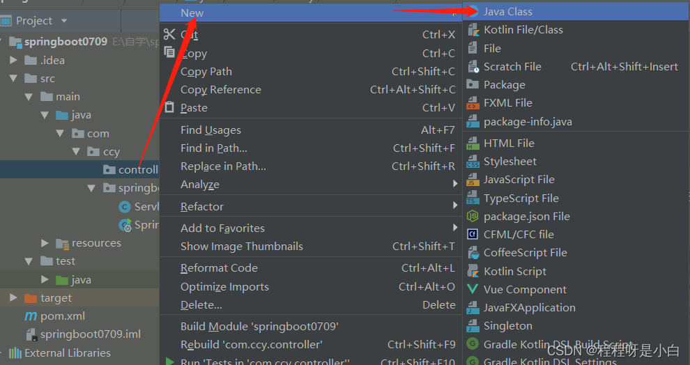Click the scissors Cut icon
The image size is (690, 365).
click(169, 34)
